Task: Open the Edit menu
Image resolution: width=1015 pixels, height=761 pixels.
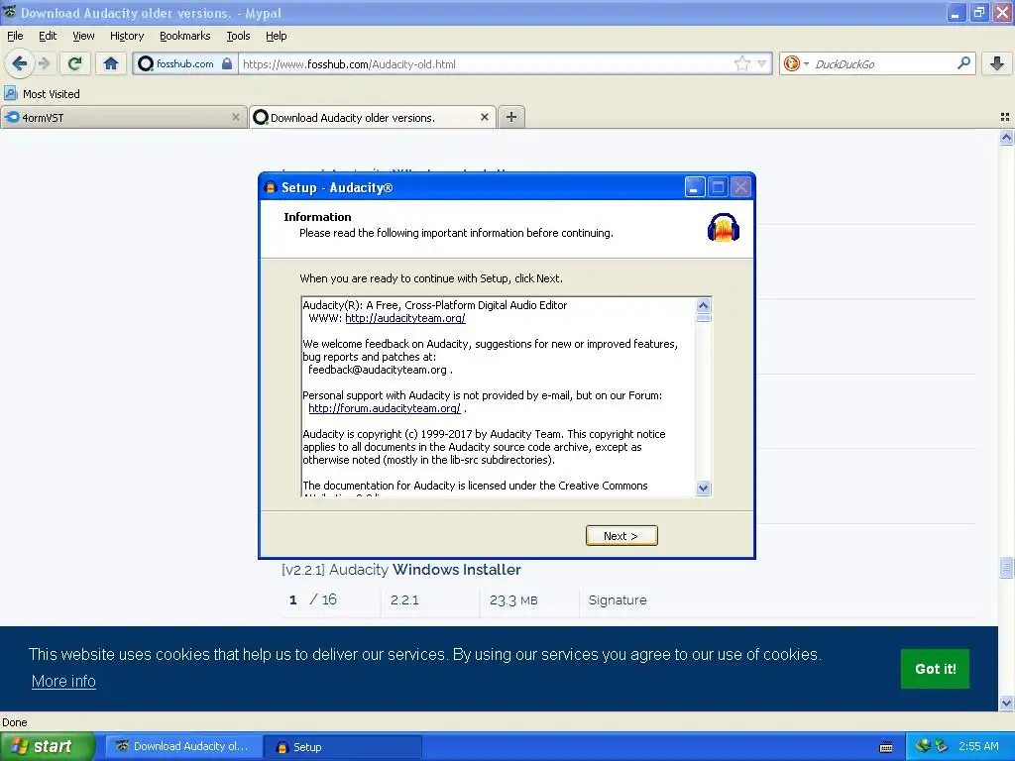Action: tap(48, 37)
